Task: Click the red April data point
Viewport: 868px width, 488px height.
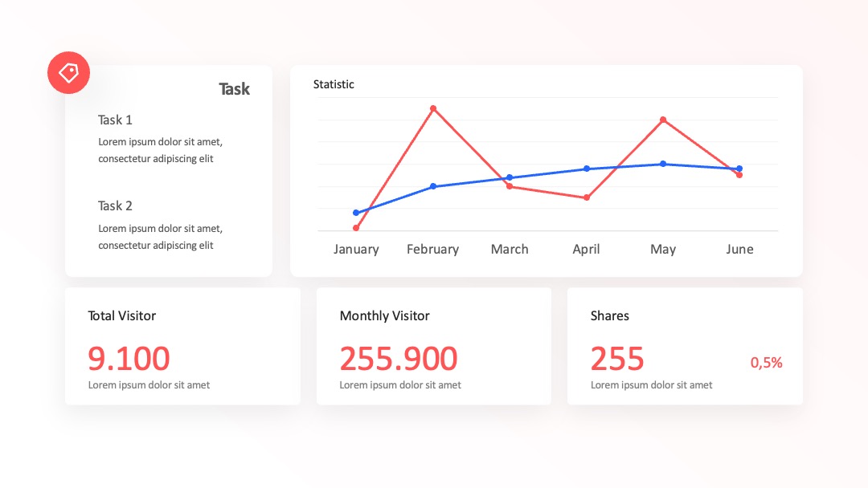Action: (587, 197)
